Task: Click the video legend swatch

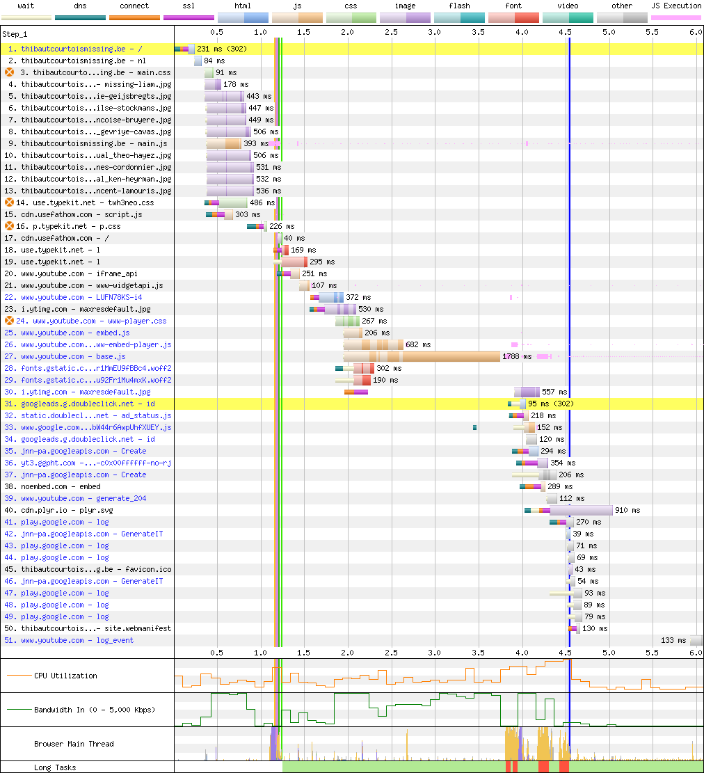Action: pyautogui.click(x=568, y=18)
